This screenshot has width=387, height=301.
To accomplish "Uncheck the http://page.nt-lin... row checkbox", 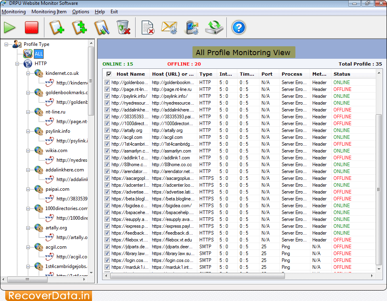I will 107,89.
